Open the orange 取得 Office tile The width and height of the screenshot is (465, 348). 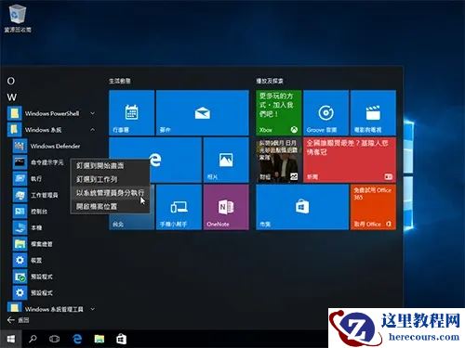tap(373, 207)
